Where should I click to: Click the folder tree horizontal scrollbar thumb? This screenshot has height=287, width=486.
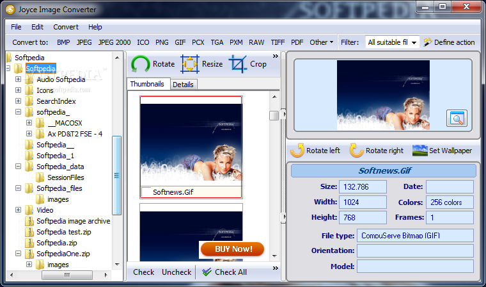[67, 275]
